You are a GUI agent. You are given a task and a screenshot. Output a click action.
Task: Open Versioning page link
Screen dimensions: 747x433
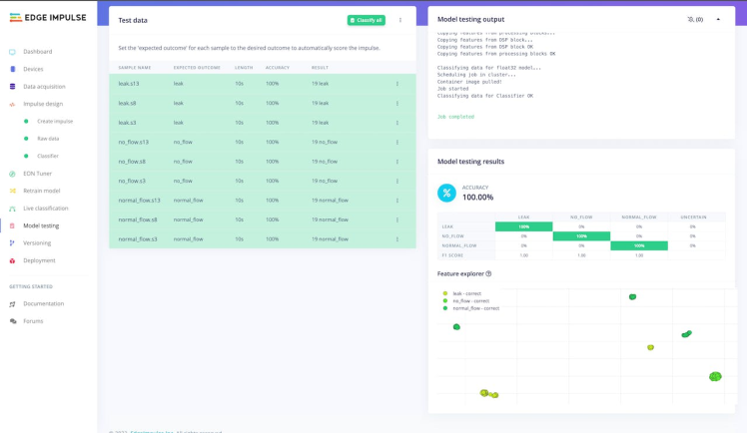37,243
